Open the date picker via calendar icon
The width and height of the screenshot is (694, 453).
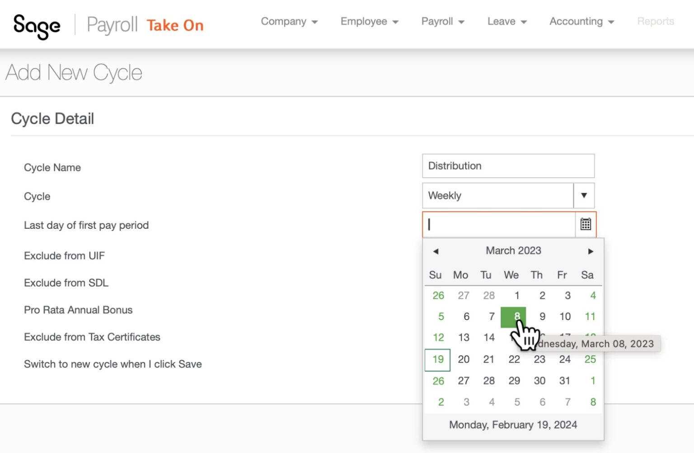(586, 224)
